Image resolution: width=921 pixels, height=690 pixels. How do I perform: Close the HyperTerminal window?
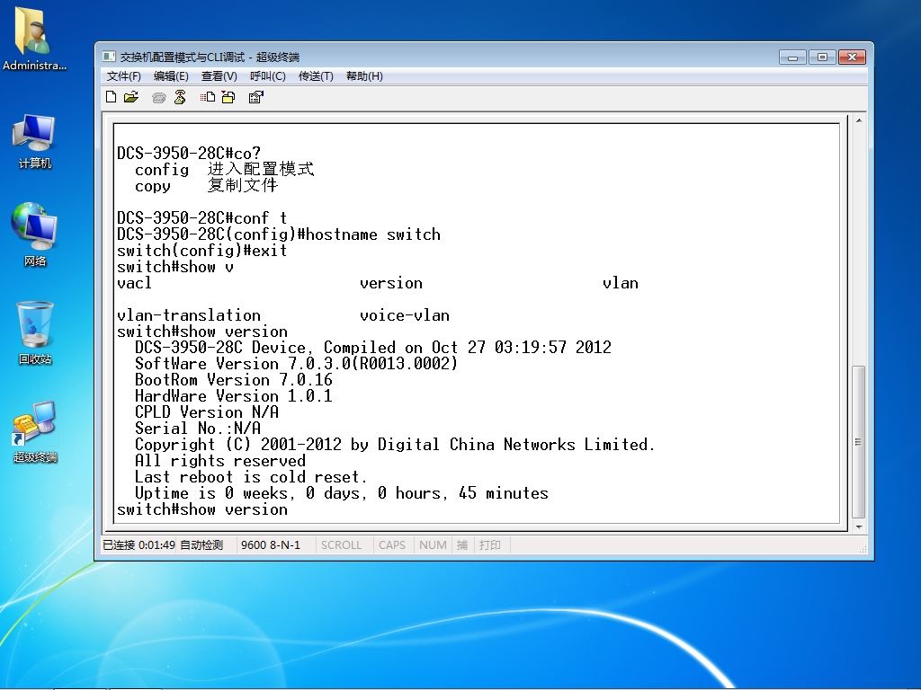click(852, 57)
